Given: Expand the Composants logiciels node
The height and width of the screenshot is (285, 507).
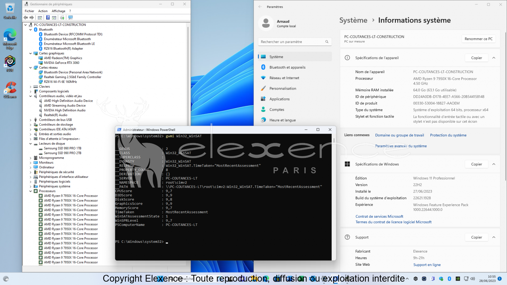Looking at the screenshot, I should (30, 91).
